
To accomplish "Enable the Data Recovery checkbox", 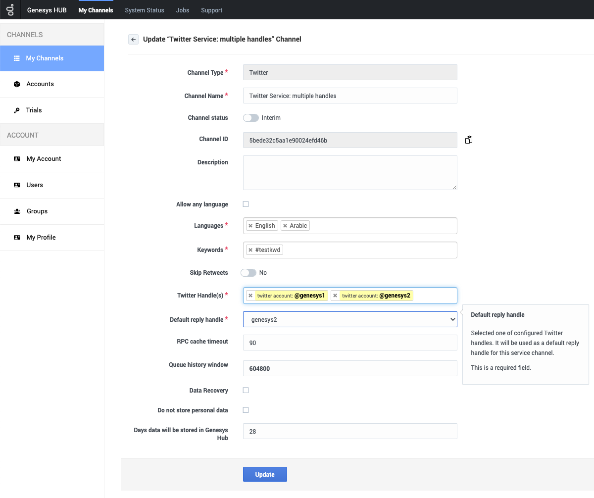I will 246,390.
